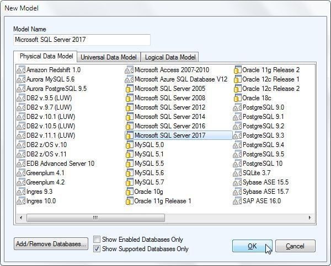Click the Oracle 10g icon
331x266 pixels.
(x=129, y=192)
